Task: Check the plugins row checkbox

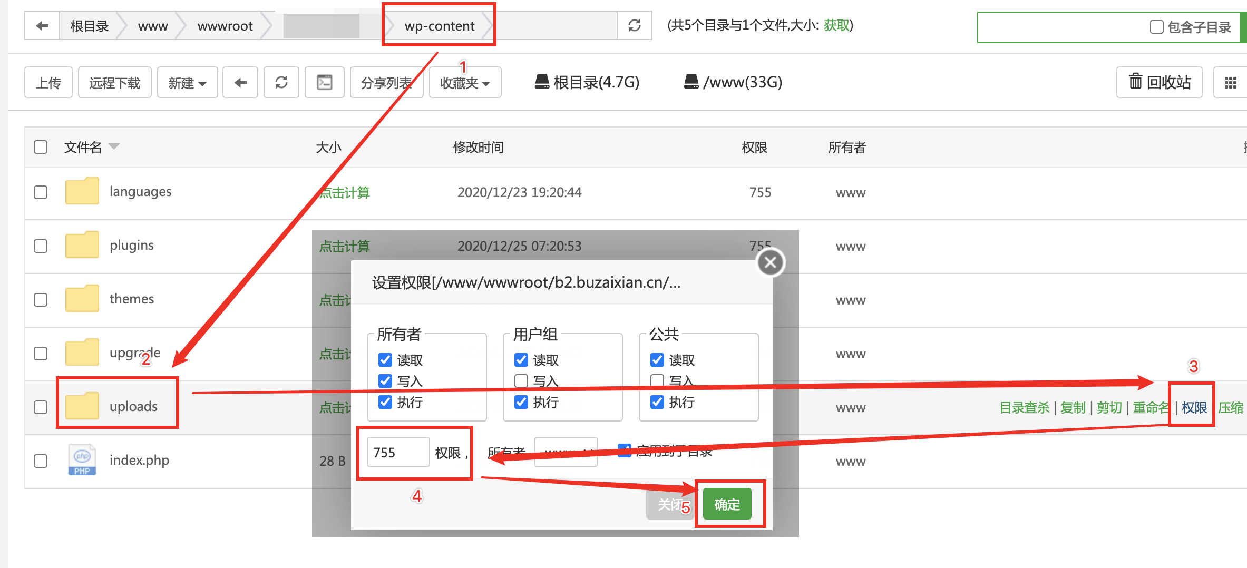Action: (41, 246)
